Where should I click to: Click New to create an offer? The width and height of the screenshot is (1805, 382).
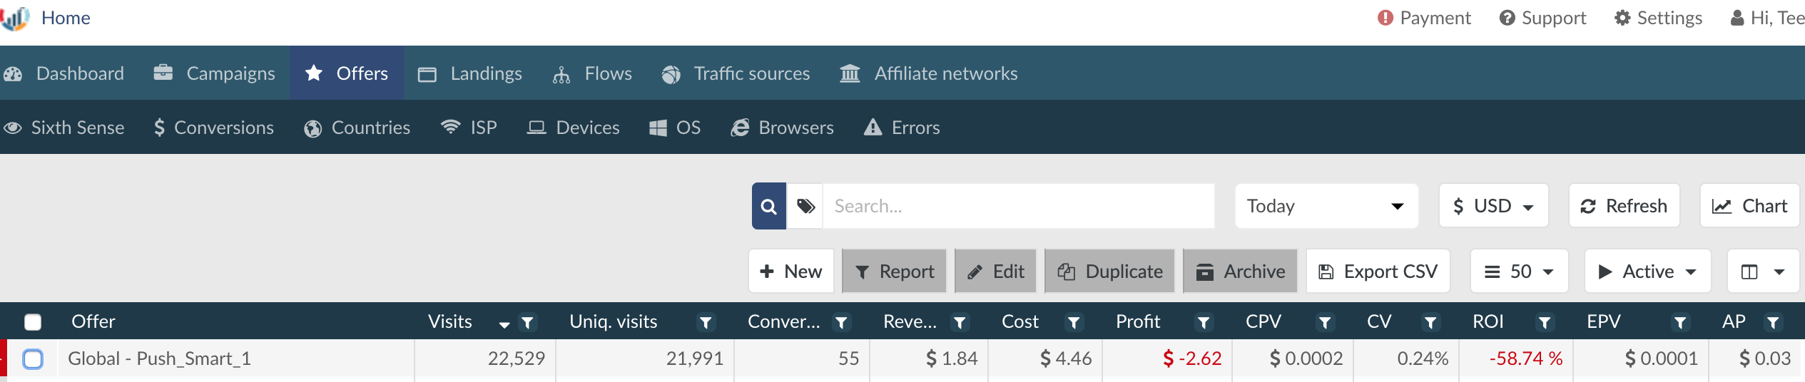pos(790,272)
